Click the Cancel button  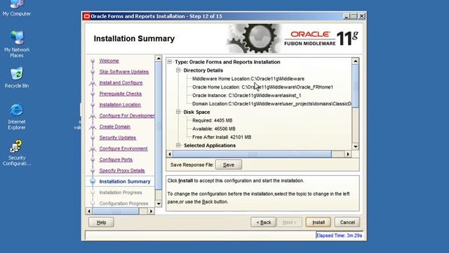coord(347,222)
